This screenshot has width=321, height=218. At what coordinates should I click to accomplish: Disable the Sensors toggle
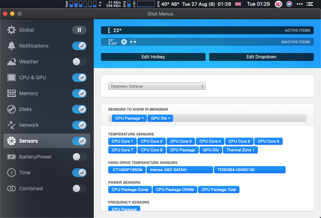point(79,141)
